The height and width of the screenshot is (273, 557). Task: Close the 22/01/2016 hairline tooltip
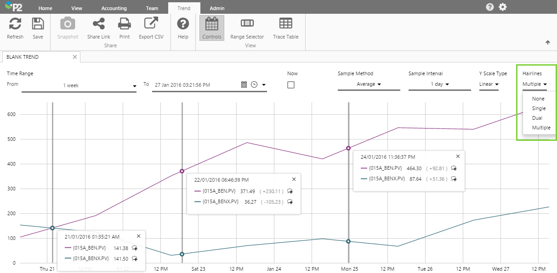tap(294, 179)
